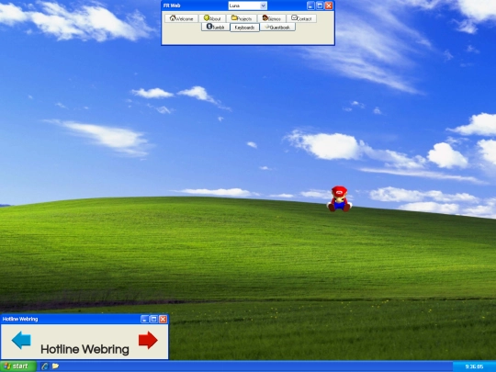Viewport: 496px width, 372px height.
Task: Maximize the FR Web window
Action: pyautogui.click(x=320, y=6)
